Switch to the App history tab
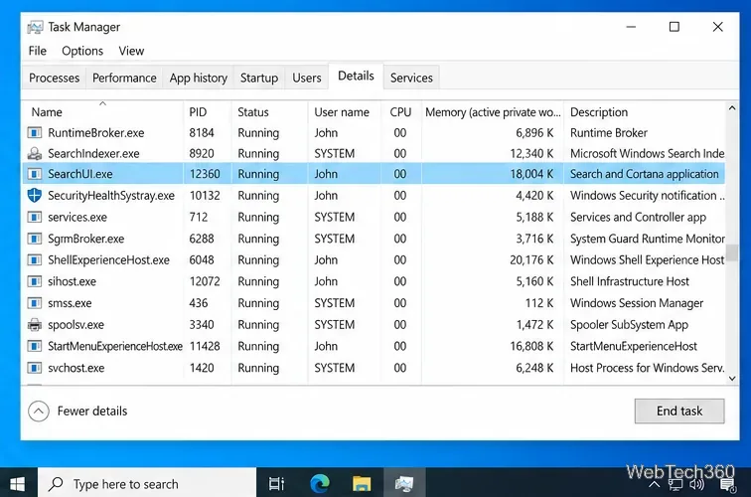The image size is (751, 497). point(199,78)
